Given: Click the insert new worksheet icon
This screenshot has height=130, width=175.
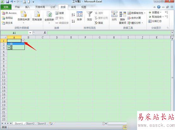Looking at the screenshot, I should click(51, 124).
